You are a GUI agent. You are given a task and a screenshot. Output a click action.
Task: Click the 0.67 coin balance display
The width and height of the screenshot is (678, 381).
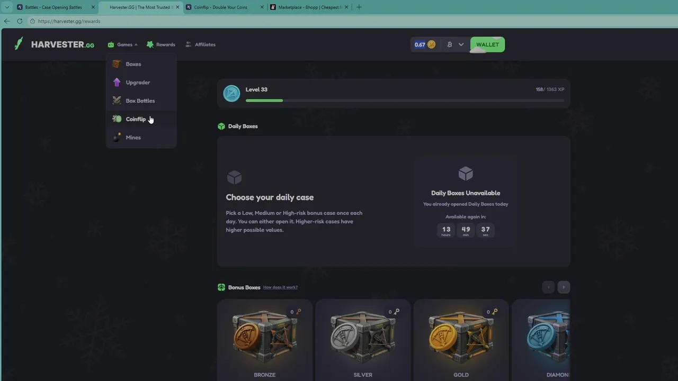[425, 44]
